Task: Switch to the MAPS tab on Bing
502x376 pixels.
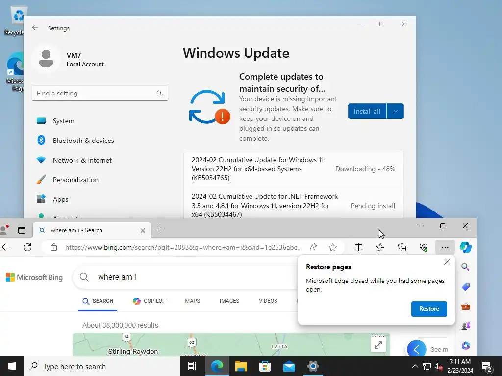Action: [192, 301]
